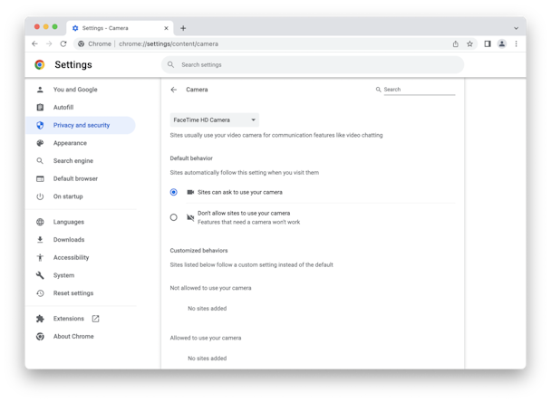Click the restore clock icon for Reset settings

point(40,293)
